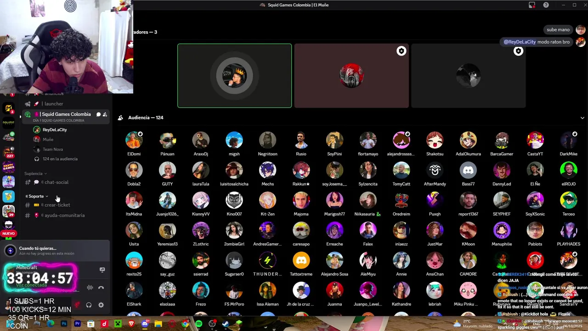This screenshot has height=331, width=588.
Task: Click moderator badge on red speaker tile
Action: pos(401,51)
